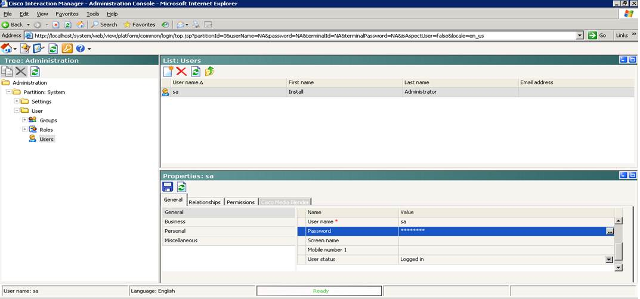Open the home console icon in app toolbar
The height and width of the screenshot is (299, 640).
pos(6,48)
